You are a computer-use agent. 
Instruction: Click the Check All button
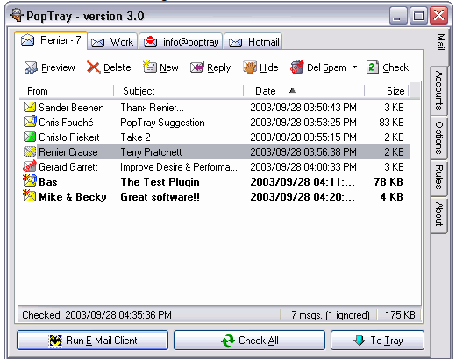249,341
